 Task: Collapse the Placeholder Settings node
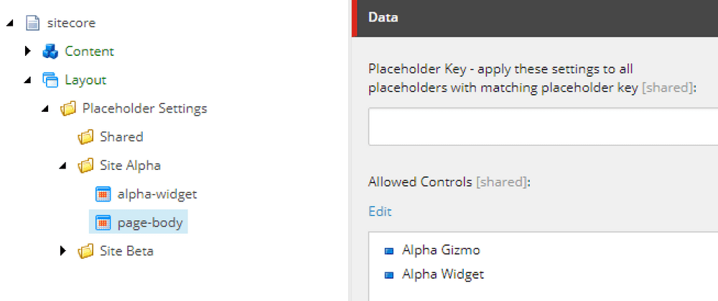[x=45, y=109]
